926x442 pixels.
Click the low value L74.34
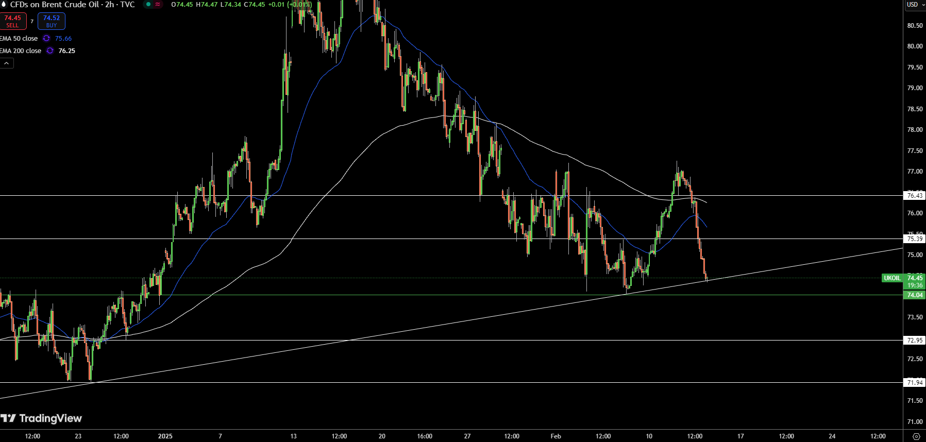[230, 4]
